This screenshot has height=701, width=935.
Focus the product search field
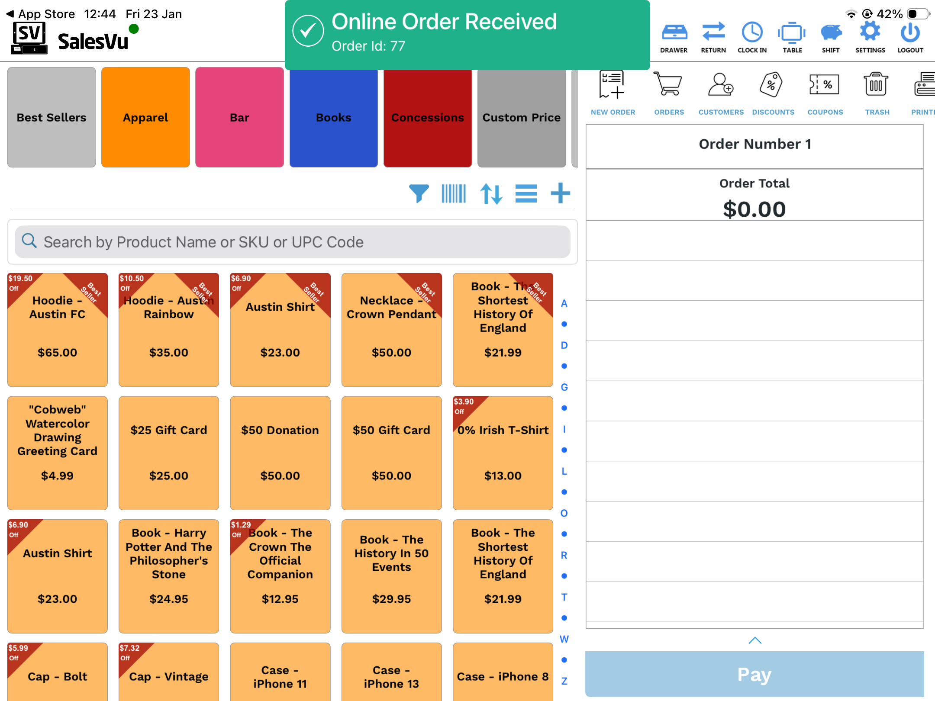pyautogui.click(x=293, y=242)
